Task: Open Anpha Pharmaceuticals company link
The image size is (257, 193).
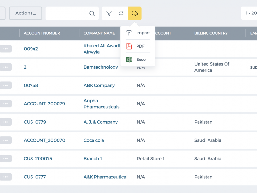Action: click(102, 104)
